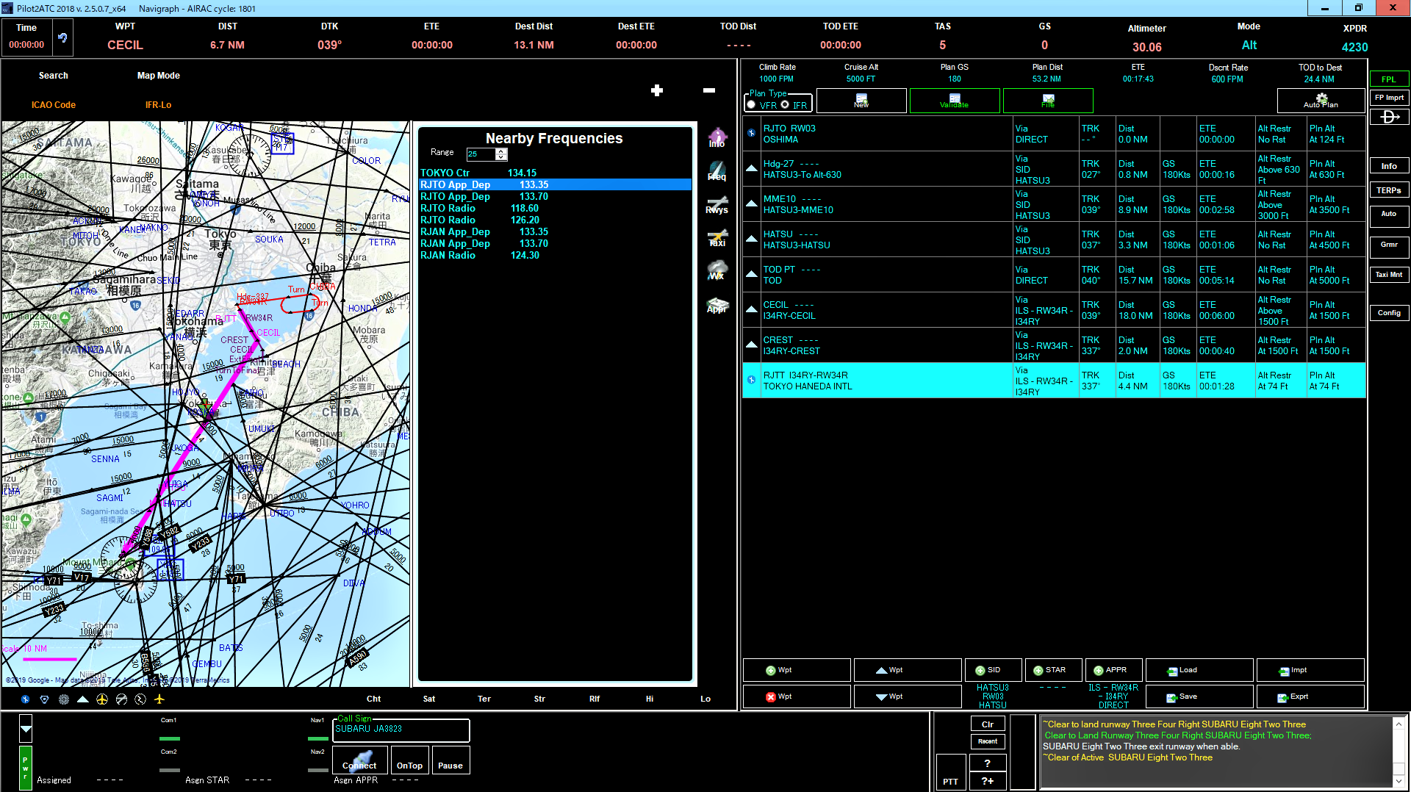
Task: Select VFR plan type radio
Action: (752, 104)
